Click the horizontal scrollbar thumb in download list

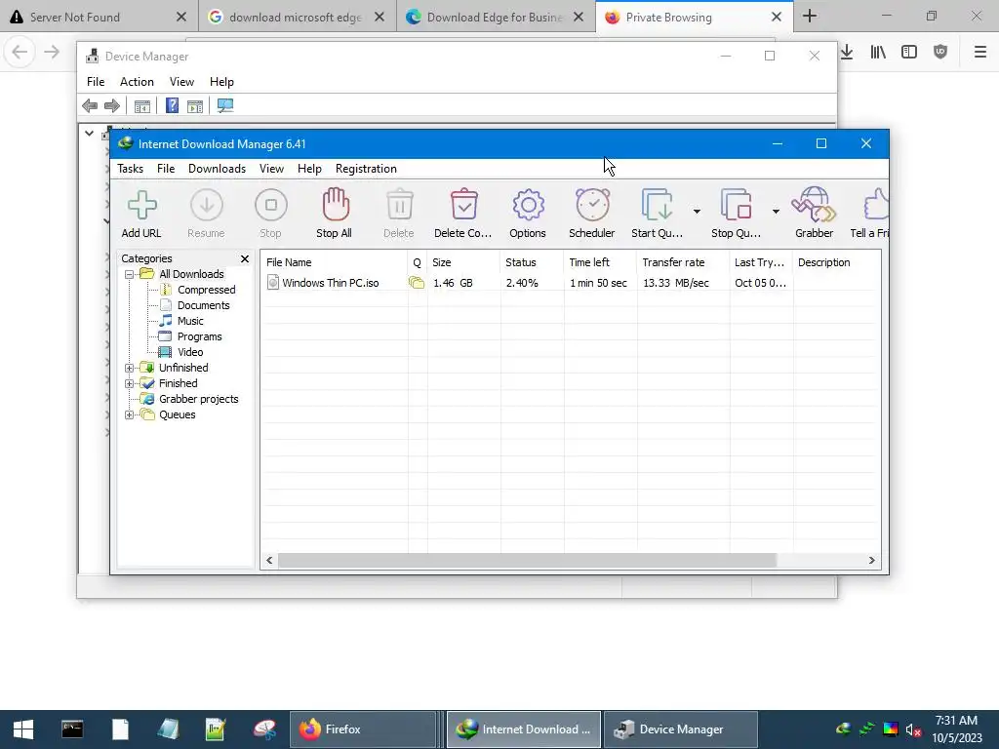528,561
